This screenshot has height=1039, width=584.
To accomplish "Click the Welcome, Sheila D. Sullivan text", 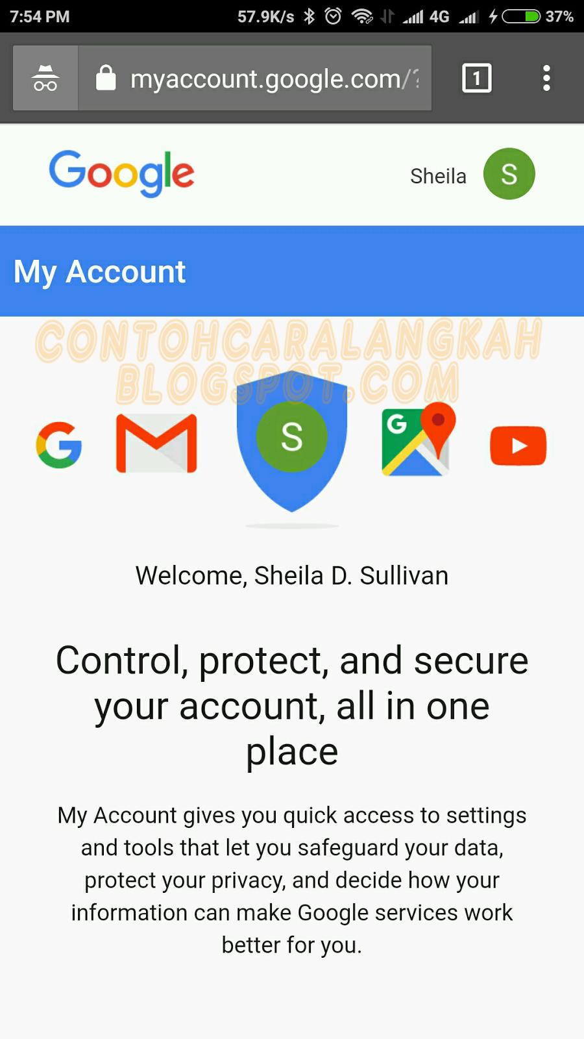I will click(292, 576).
